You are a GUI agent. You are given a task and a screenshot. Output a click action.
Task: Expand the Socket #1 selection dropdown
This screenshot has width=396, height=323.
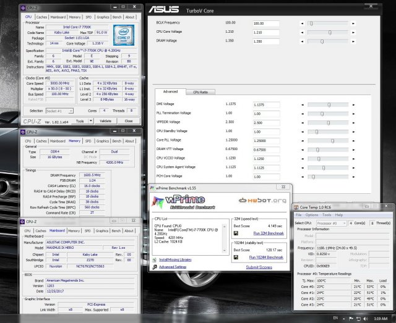71,111
